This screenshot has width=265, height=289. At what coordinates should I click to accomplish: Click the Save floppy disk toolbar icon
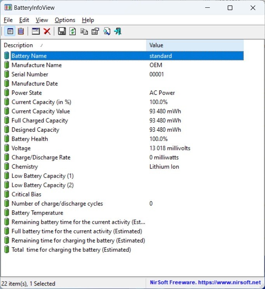click(x=62, y=31)
